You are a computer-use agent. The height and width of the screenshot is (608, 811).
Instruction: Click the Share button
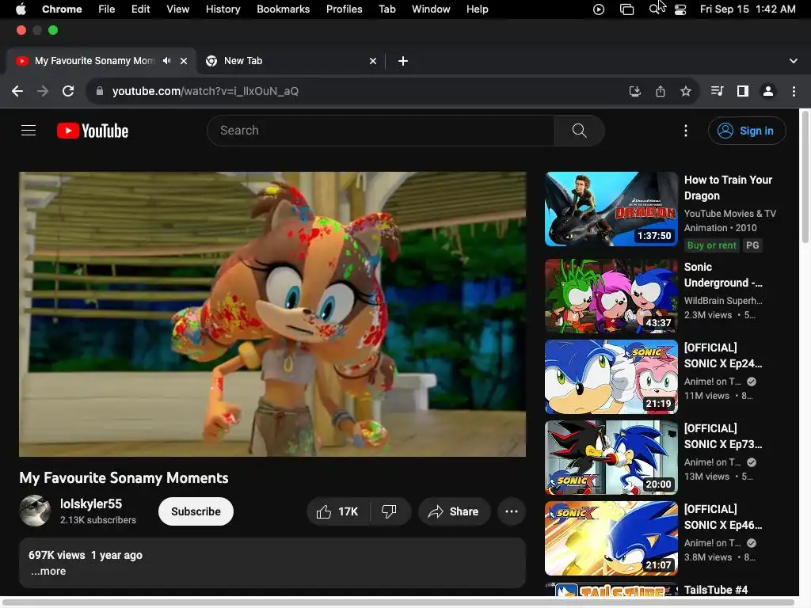click(x=454, y=512)
